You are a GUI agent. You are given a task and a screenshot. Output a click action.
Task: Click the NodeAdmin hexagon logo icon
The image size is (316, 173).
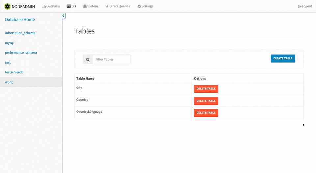coord(7,6)
